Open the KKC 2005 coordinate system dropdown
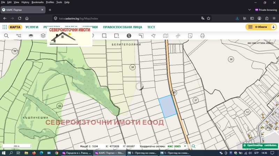Screen dimensions: 279x156 click(x=185, y=146)
